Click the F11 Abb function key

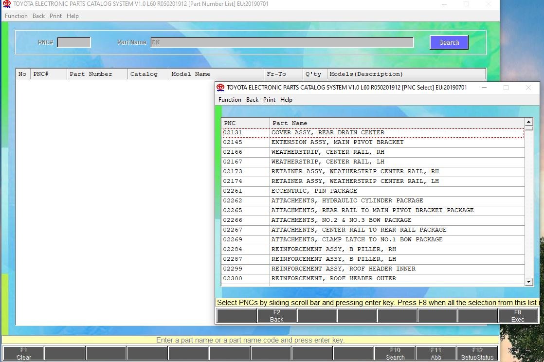[x=436, y=353]
